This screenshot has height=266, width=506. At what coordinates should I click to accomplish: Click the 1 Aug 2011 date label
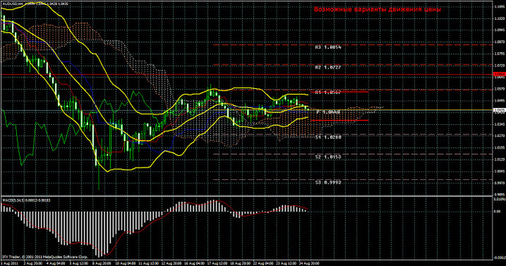[9, 263]
